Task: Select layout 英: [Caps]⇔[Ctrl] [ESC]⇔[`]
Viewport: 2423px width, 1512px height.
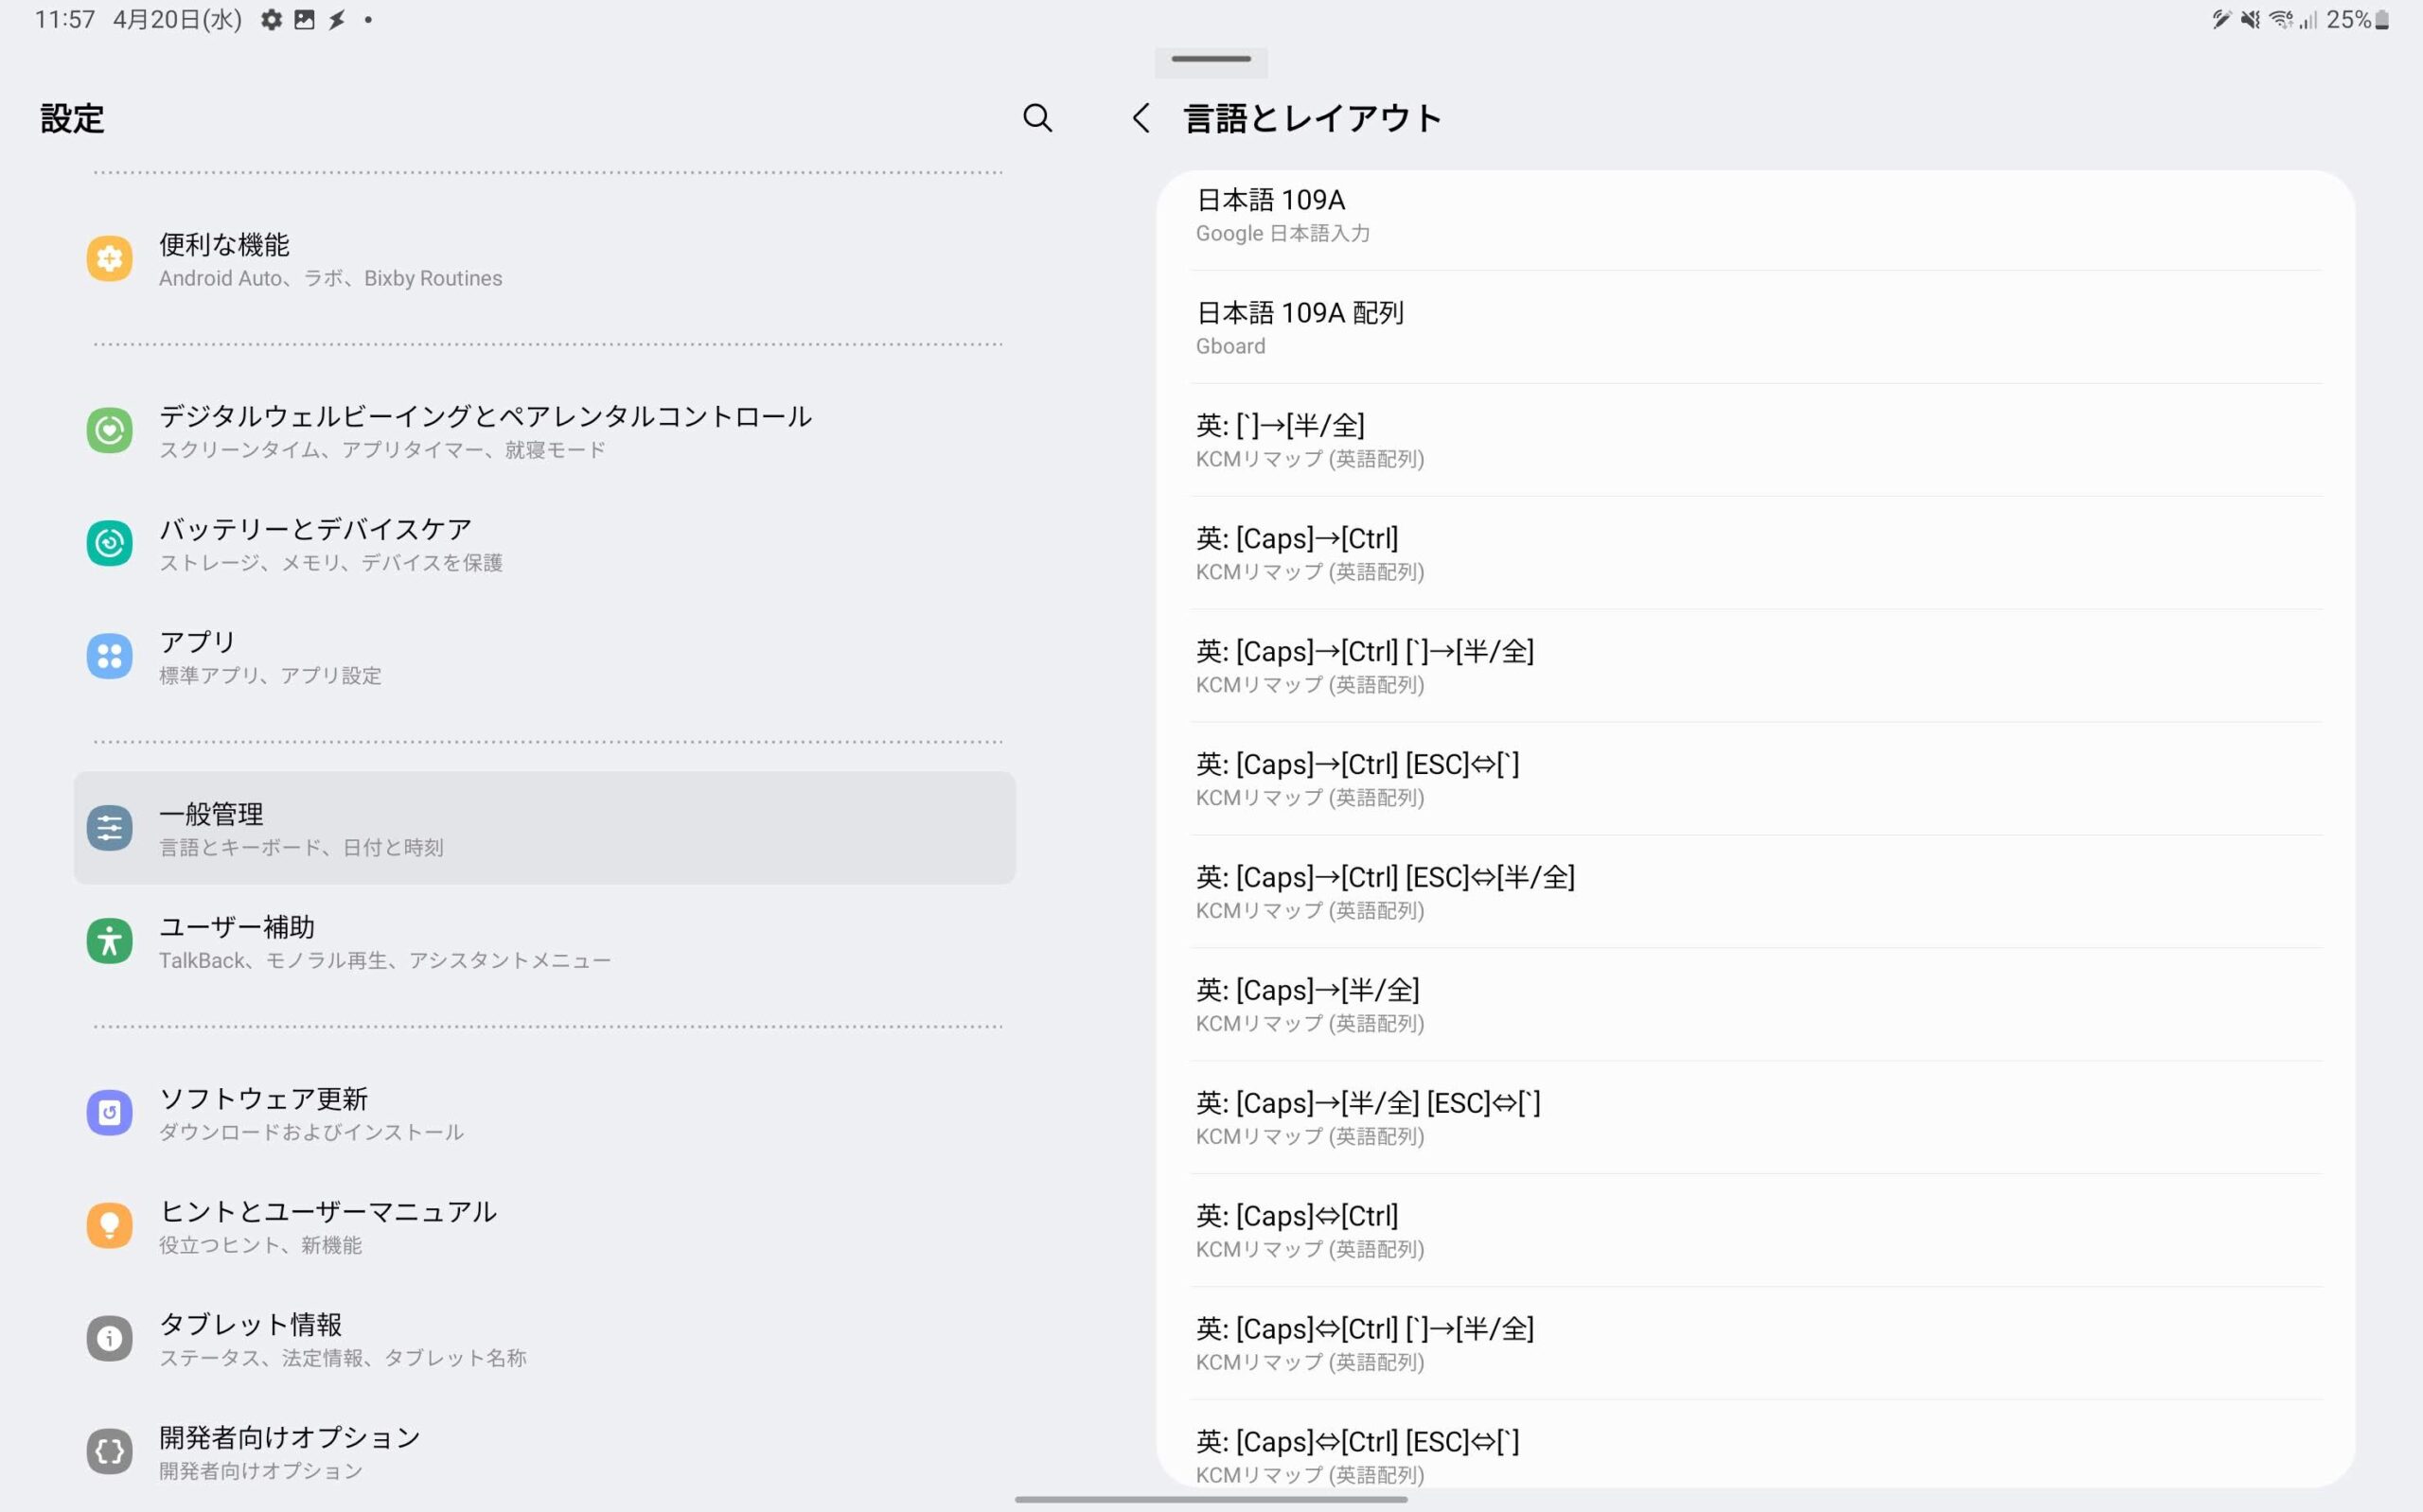Action: pyautogui.click(x=1755, y=1446)
